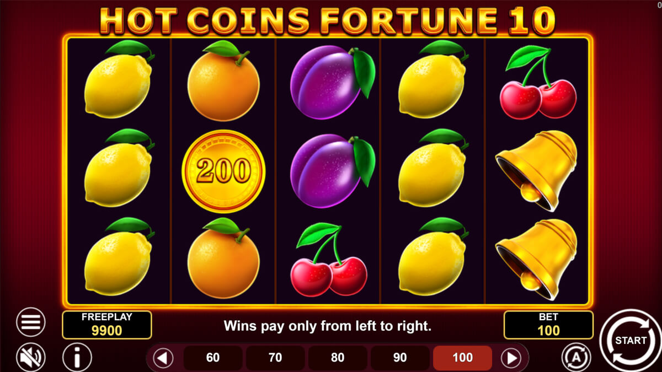Image resolution: width=662 pixels, height=372 pixels.
Task: Select bet amount 70
Action: [275, 358]
